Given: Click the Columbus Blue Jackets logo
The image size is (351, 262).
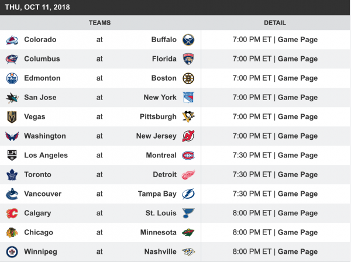Looking at the screenshot, I should pos(12,59).
